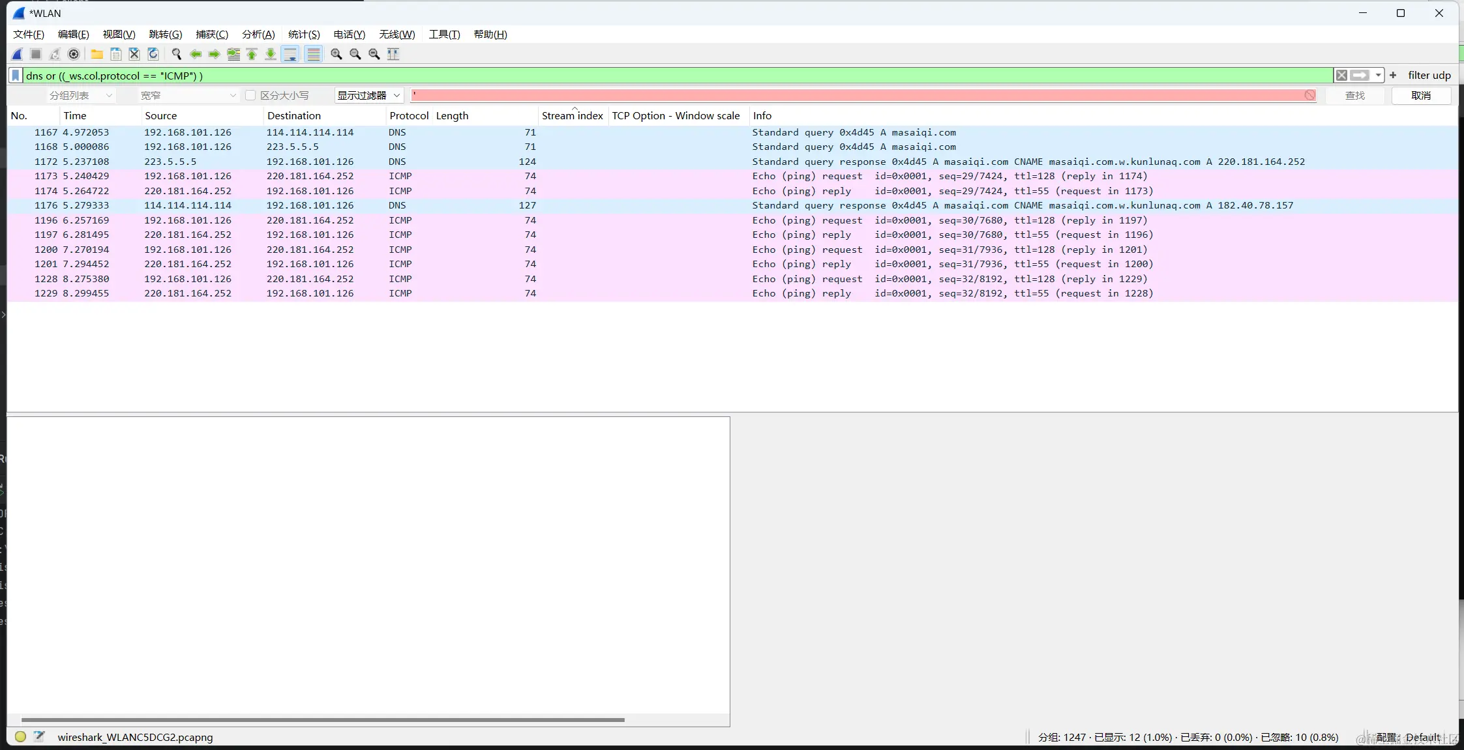Zoom in on packet list text
Image resolution: width=1464 pixels, height=750 pixels.
pyautogui.click(x=336, y=54)
